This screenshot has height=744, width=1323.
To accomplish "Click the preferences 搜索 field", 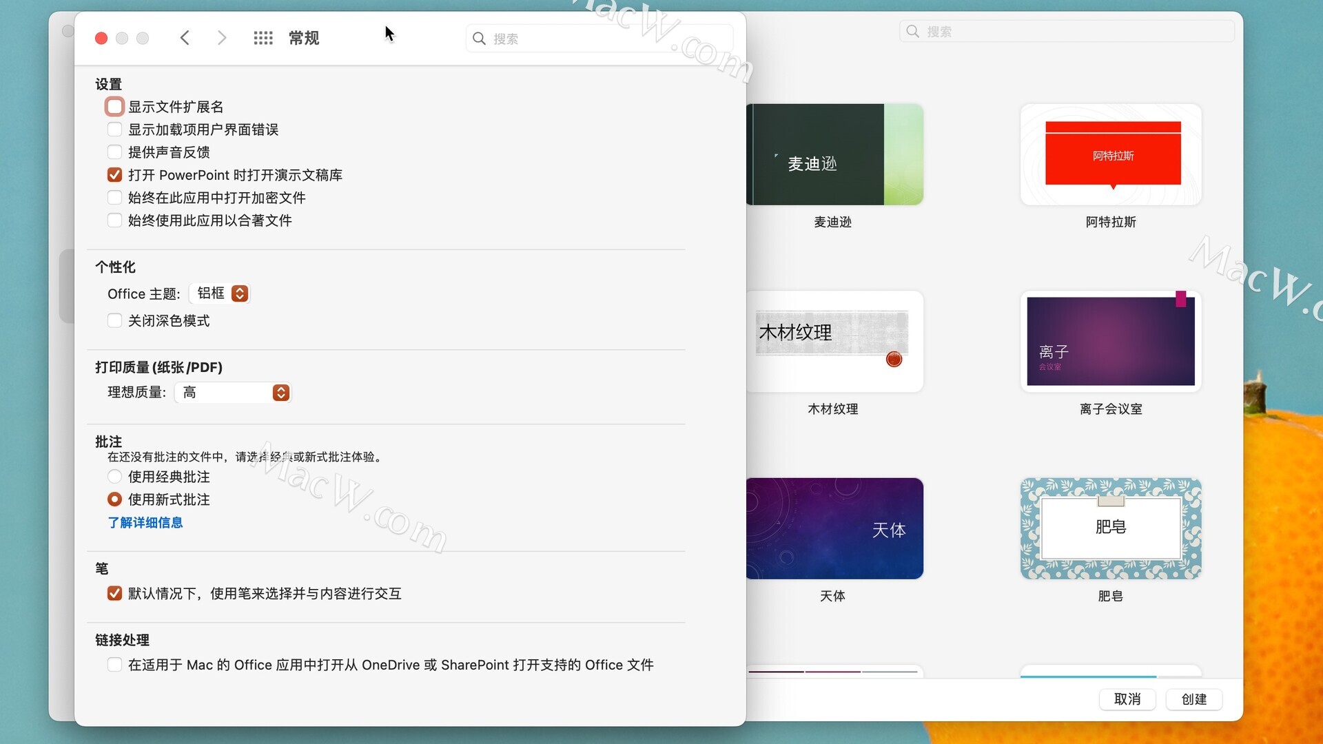I will coord(599,39).
